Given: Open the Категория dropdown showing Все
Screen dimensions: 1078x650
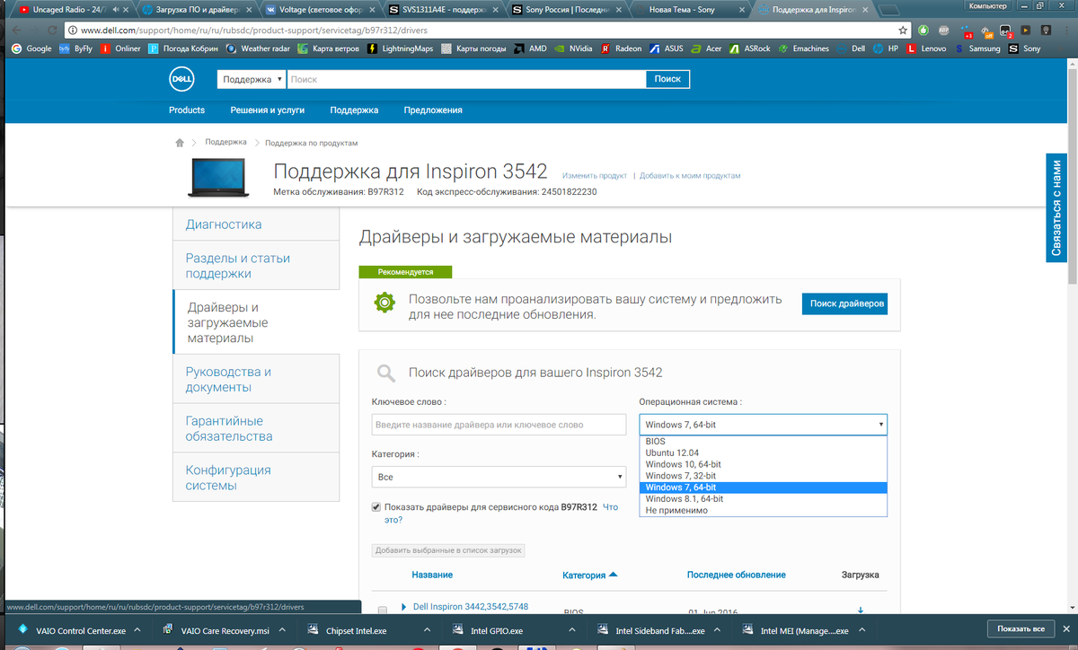Looking at the screenshot, I should [x=499, y=477].
